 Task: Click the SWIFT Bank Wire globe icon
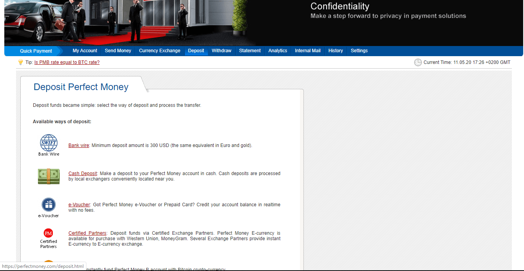(x=49, y=143)
